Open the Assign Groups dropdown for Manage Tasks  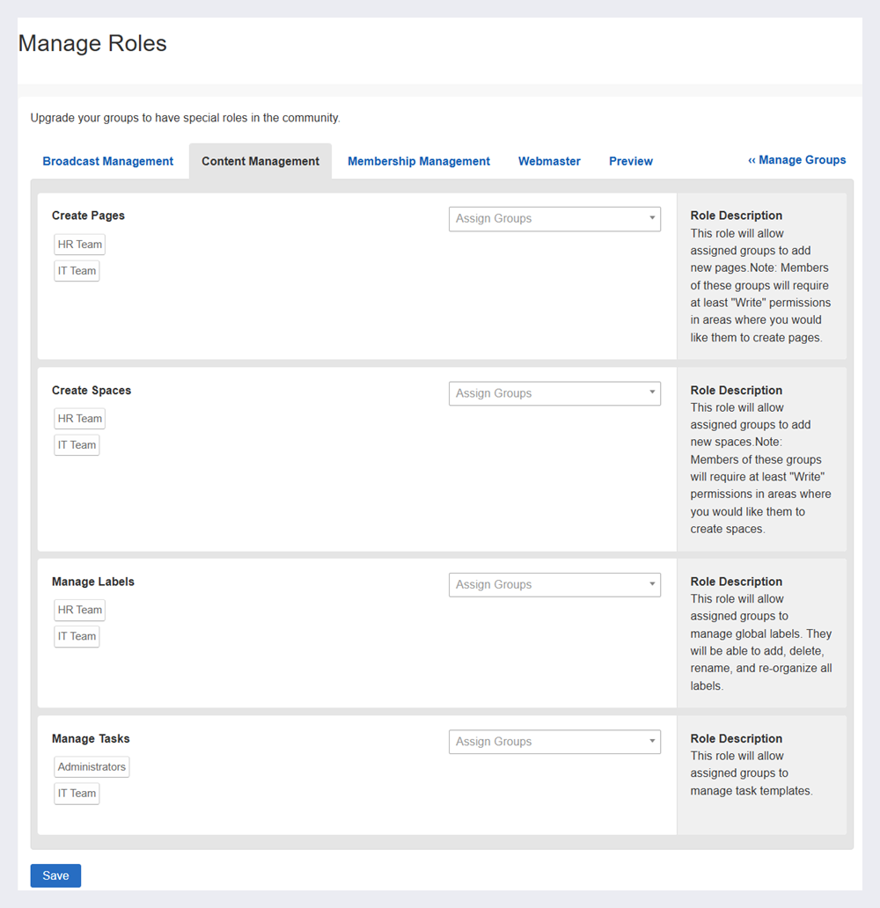point(554,742)
